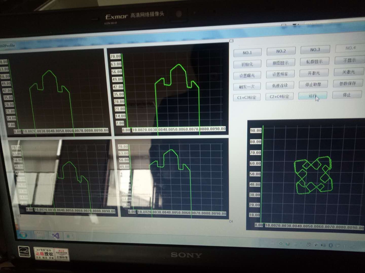Open Visual Studio from the taskbar
Image resolution: width=365 pixels, height=273 pixels.
click(x=56, y=236)
